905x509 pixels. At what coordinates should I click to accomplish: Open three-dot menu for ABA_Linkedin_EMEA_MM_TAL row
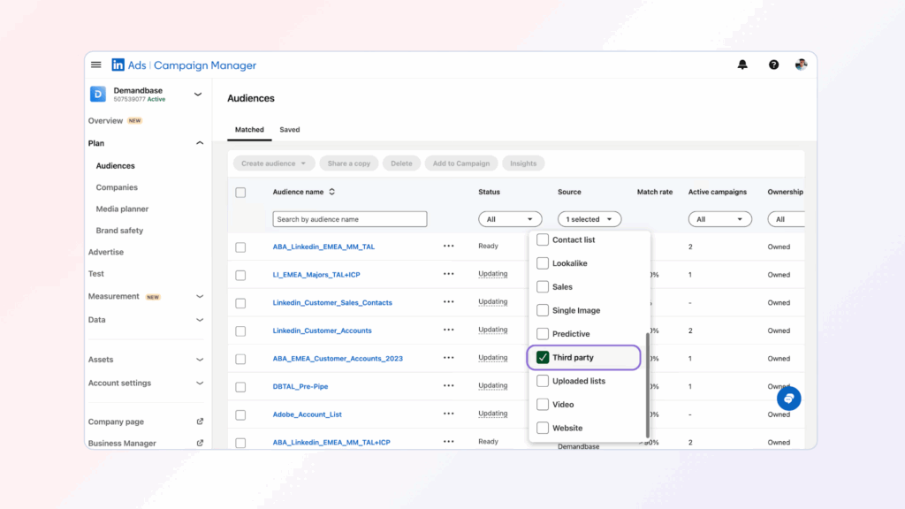click(449, 247)
